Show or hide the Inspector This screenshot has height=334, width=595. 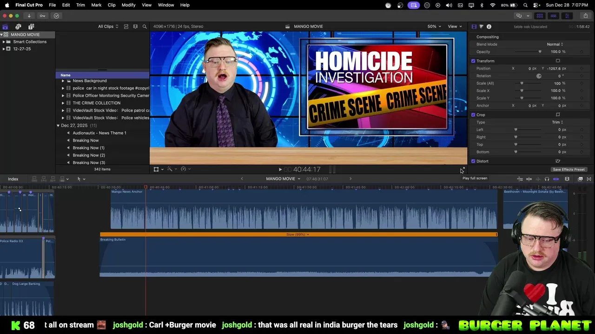pos(567,16)
